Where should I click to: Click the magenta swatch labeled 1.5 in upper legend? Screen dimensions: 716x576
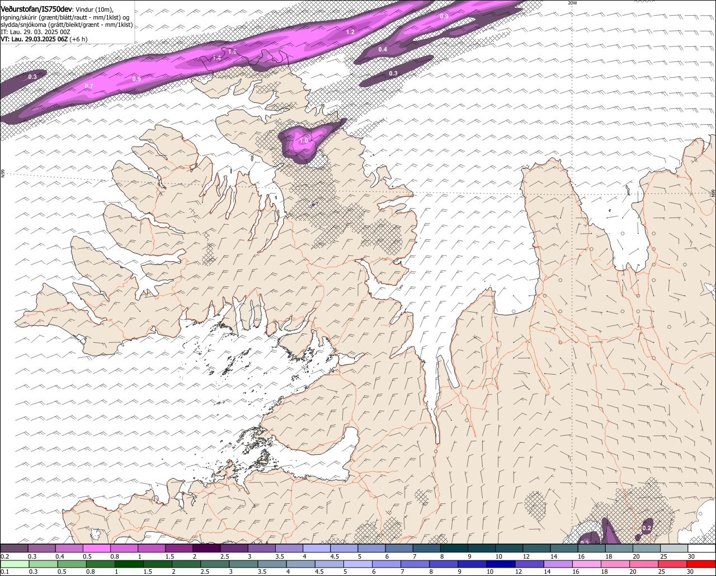click(x=179, y=548)
